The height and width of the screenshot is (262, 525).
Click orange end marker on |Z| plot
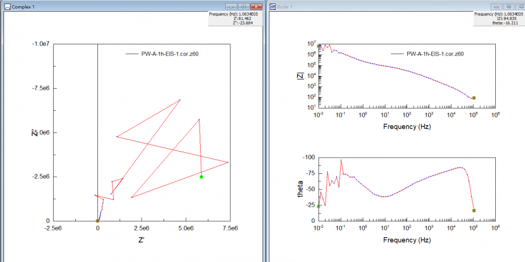474,98
